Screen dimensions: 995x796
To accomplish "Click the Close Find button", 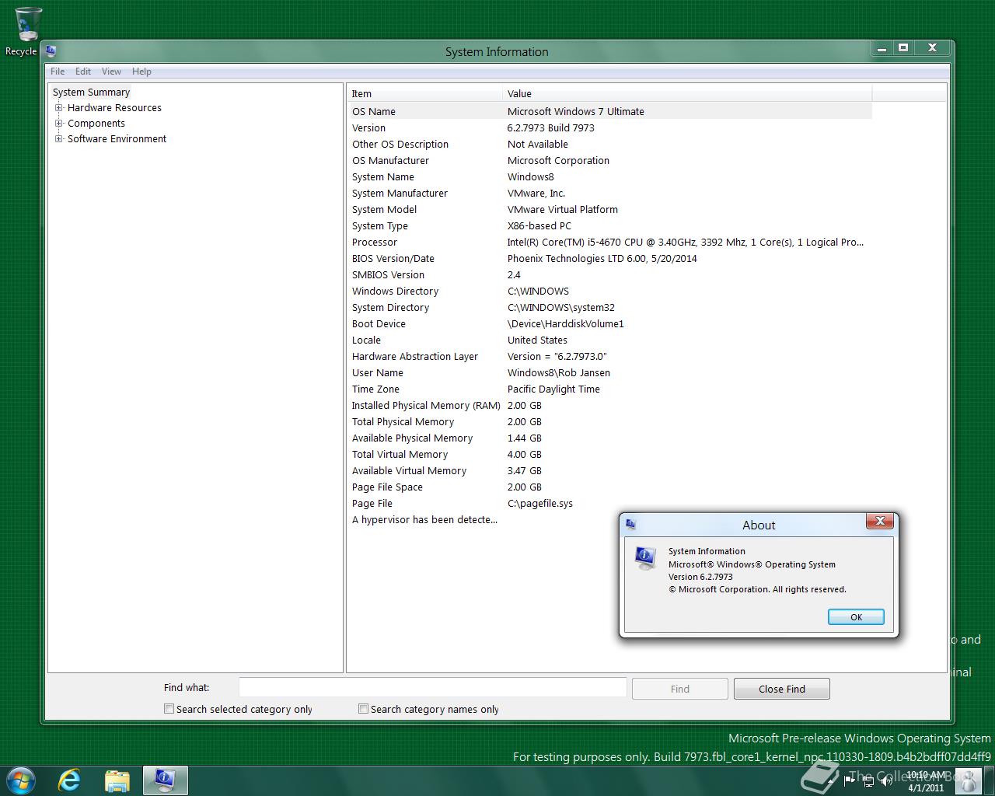I will click(781, 689).
